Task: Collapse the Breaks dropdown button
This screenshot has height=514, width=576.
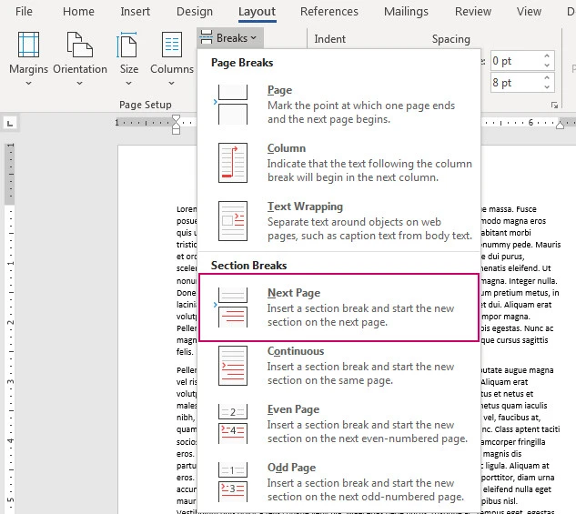Action: (x=231, y=38)
